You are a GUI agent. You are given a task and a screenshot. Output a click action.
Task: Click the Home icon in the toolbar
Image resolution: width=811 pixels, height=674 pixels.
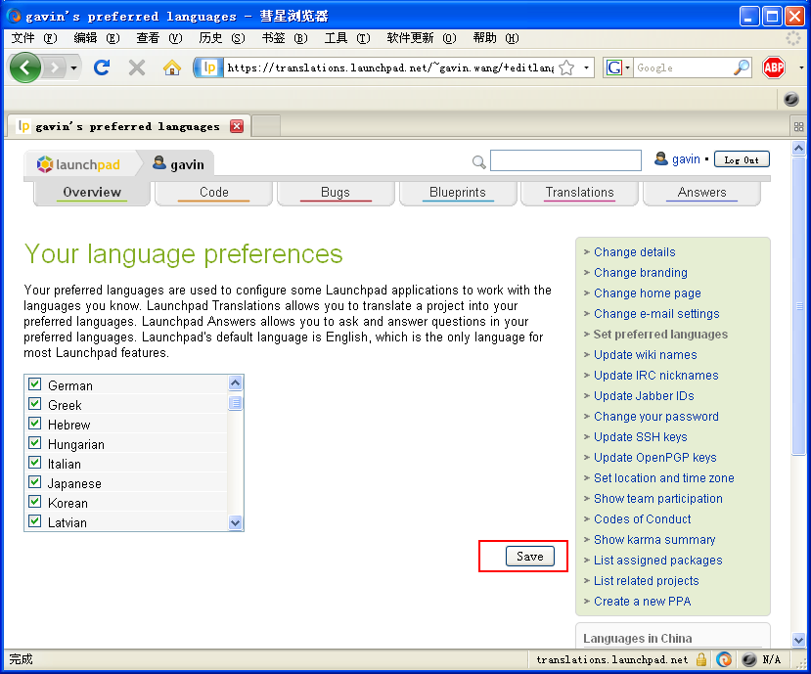click(172, 67)
